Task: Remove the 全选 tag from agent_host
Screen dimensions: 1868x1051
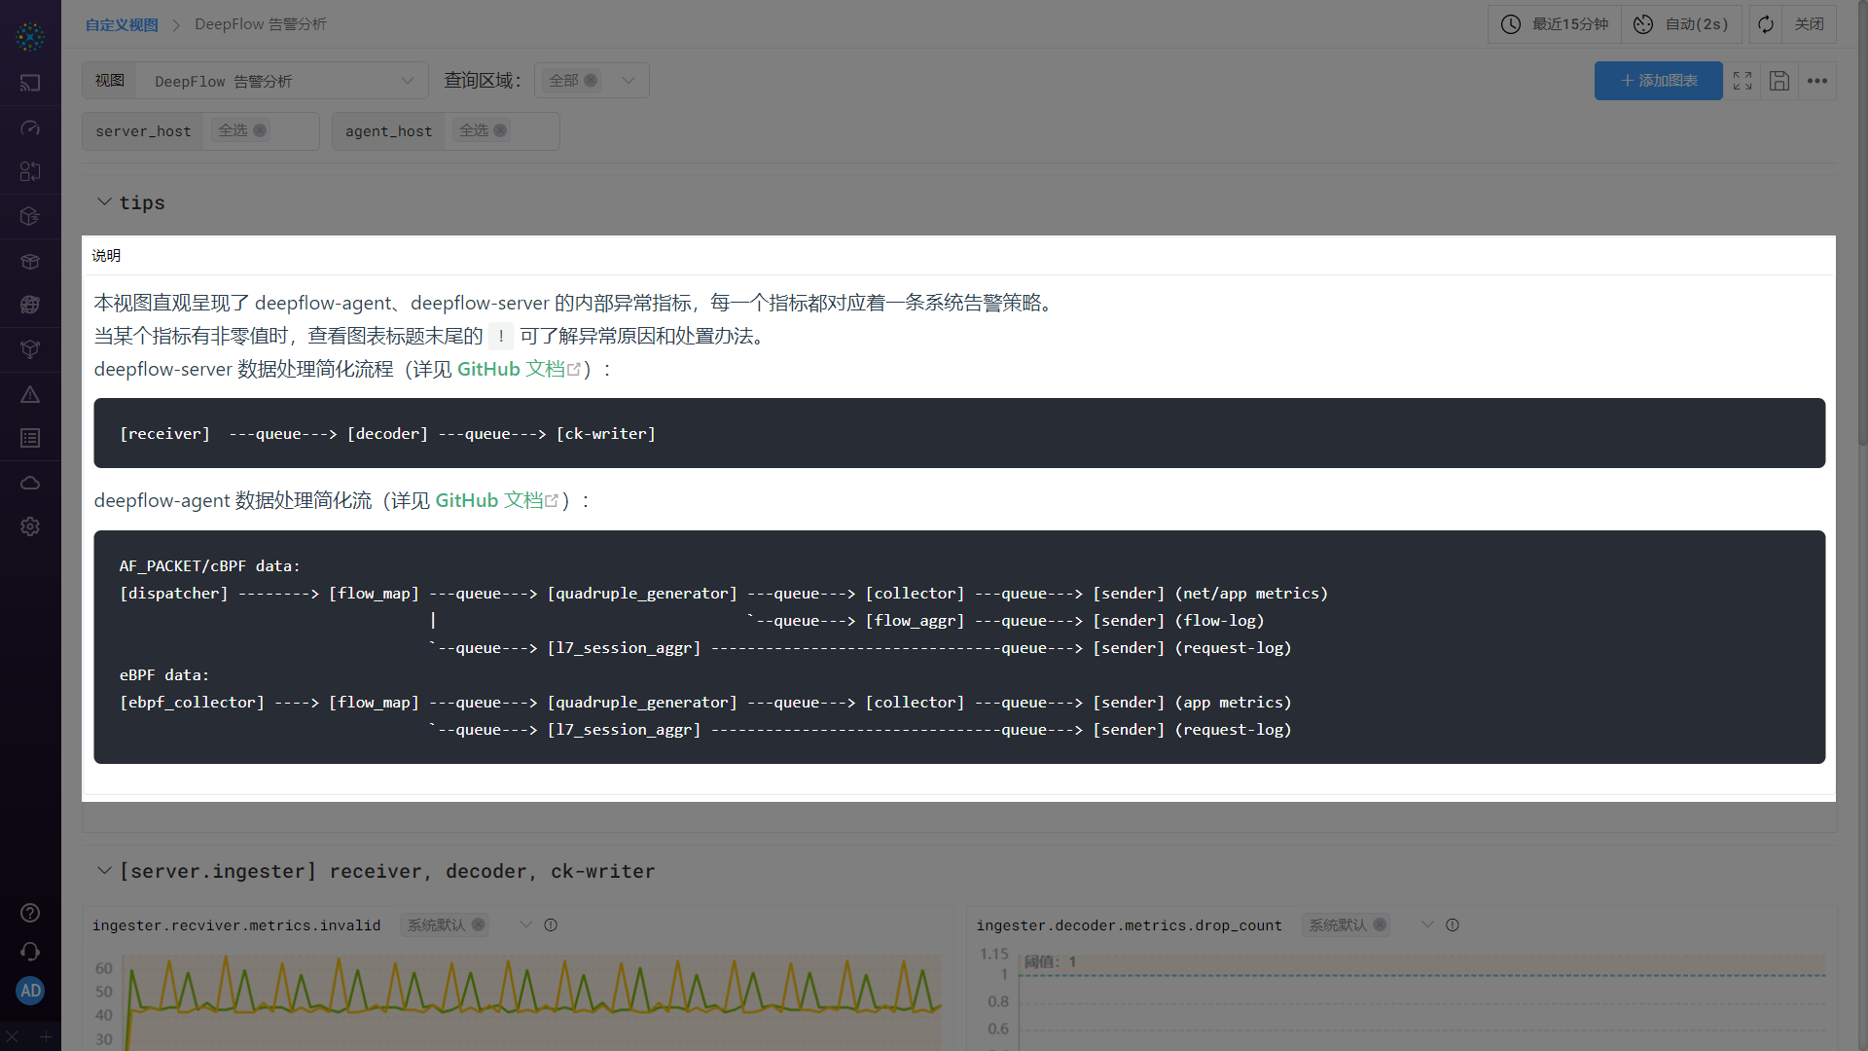Action: click(500, 130)
